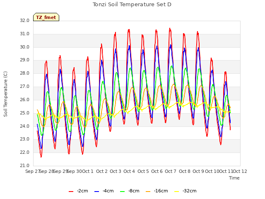Click the 24.0 y-axis tick label
This screenshot has height=199, width=265.
pos(25,126)
